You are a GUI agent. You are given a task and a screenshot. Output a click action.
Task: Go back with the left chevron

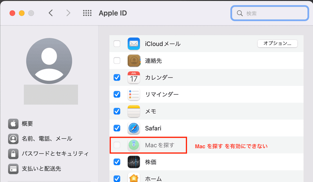tap(51, 13)
